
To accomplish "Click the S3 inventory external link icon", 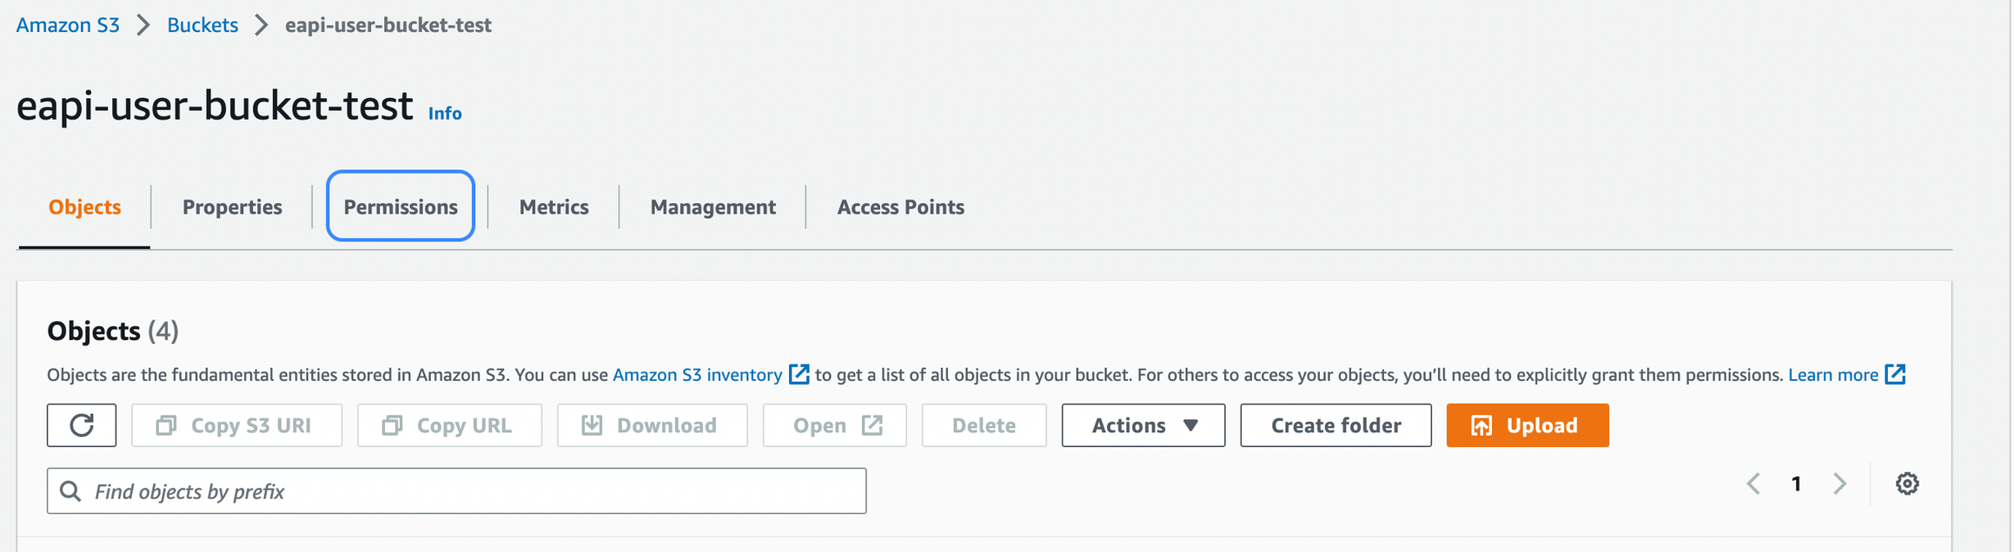I will click(798, 374).
